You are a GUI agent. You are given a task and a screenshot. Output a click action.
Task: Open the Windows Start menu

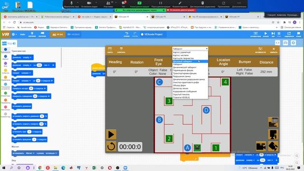[x=4, y=168]
